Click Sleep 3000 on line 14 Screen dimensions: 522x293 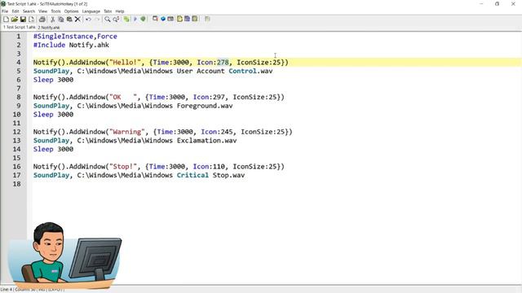click(x=53, y=149)
